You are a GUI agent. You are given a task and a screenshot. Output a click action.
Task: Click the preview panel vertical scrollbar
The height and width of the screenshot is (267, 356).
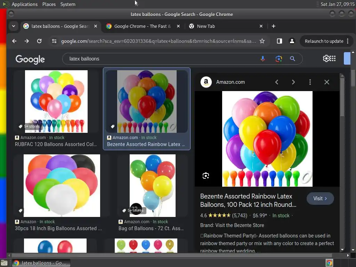pyautogui.click(x=342, y=97)
